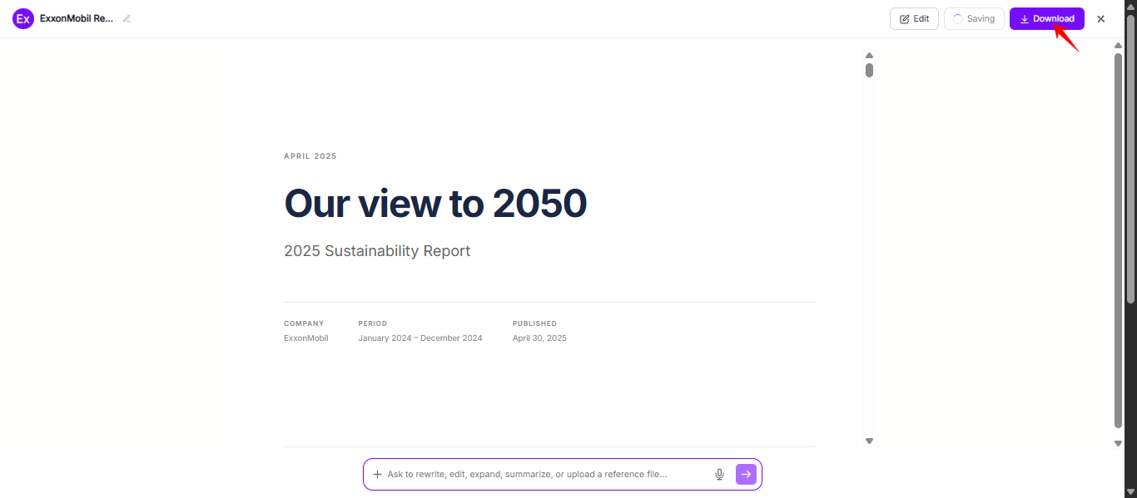Viewport: 1137px width, 498px height.
Task: Click the document scroll up arrow
Action: 869,55
